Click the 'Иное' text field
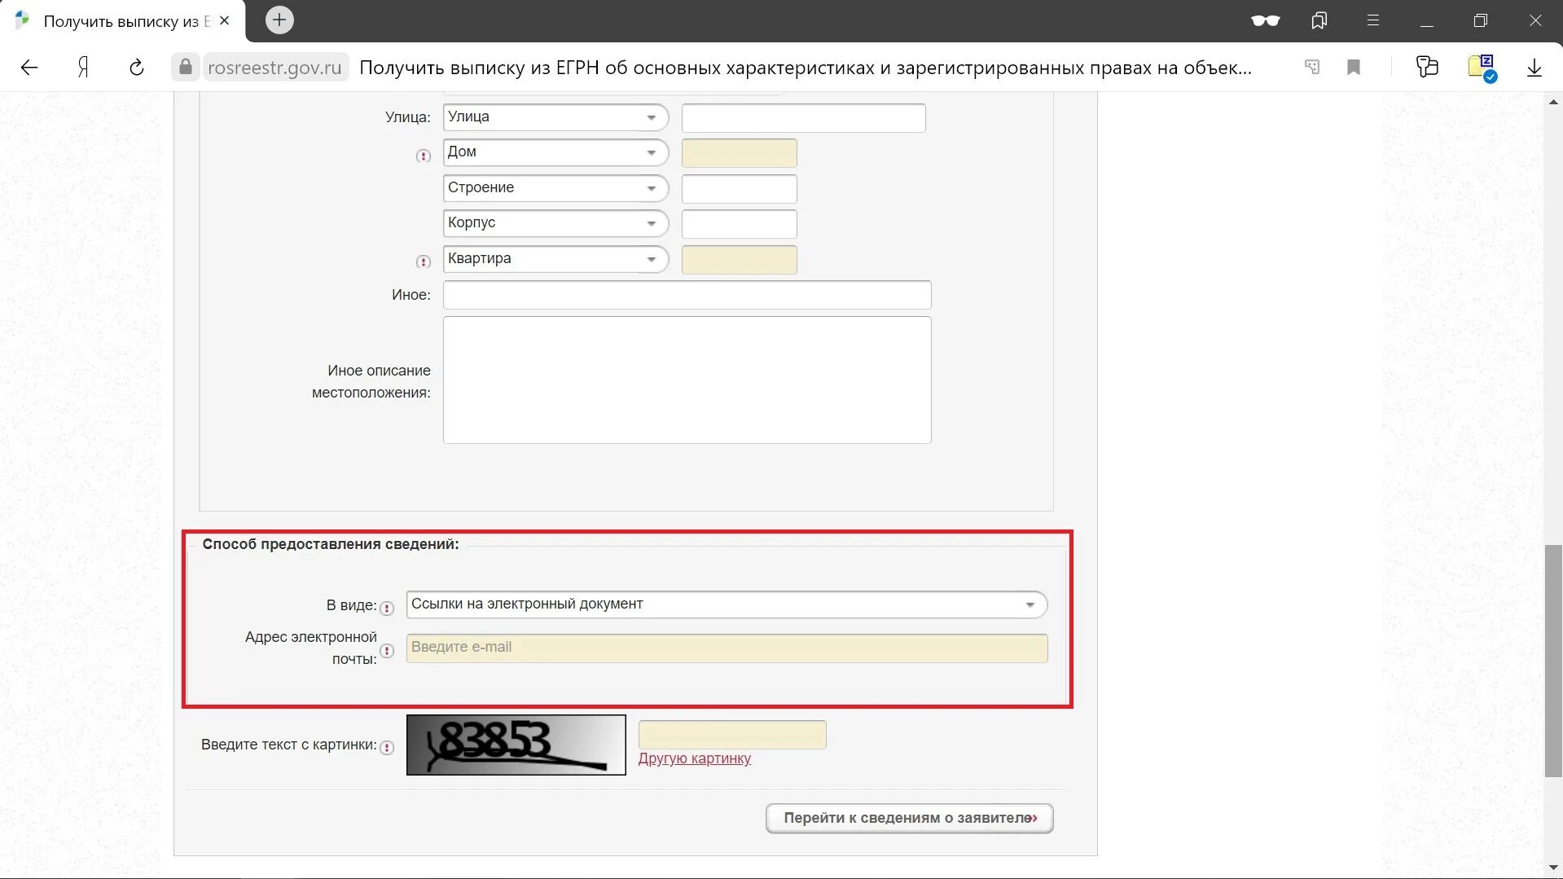The image size is (1563, 879). (687, 295)
